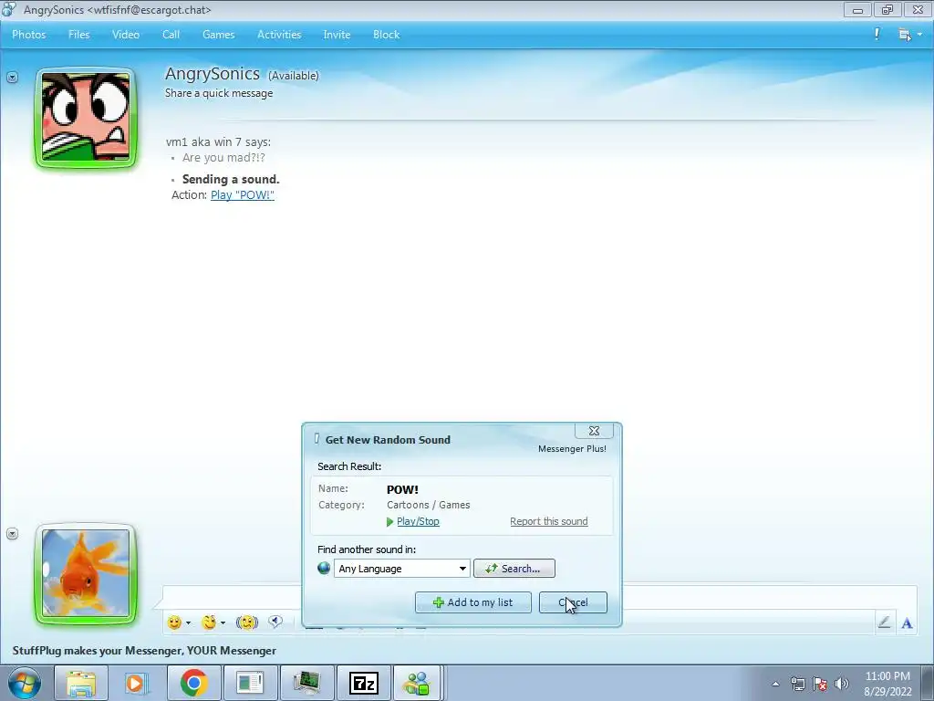This screenshot has height=701, width=934.
Task: Open the dropdown arrow beside wink icon
Action: pyautogui.click(x=223, y=623)
